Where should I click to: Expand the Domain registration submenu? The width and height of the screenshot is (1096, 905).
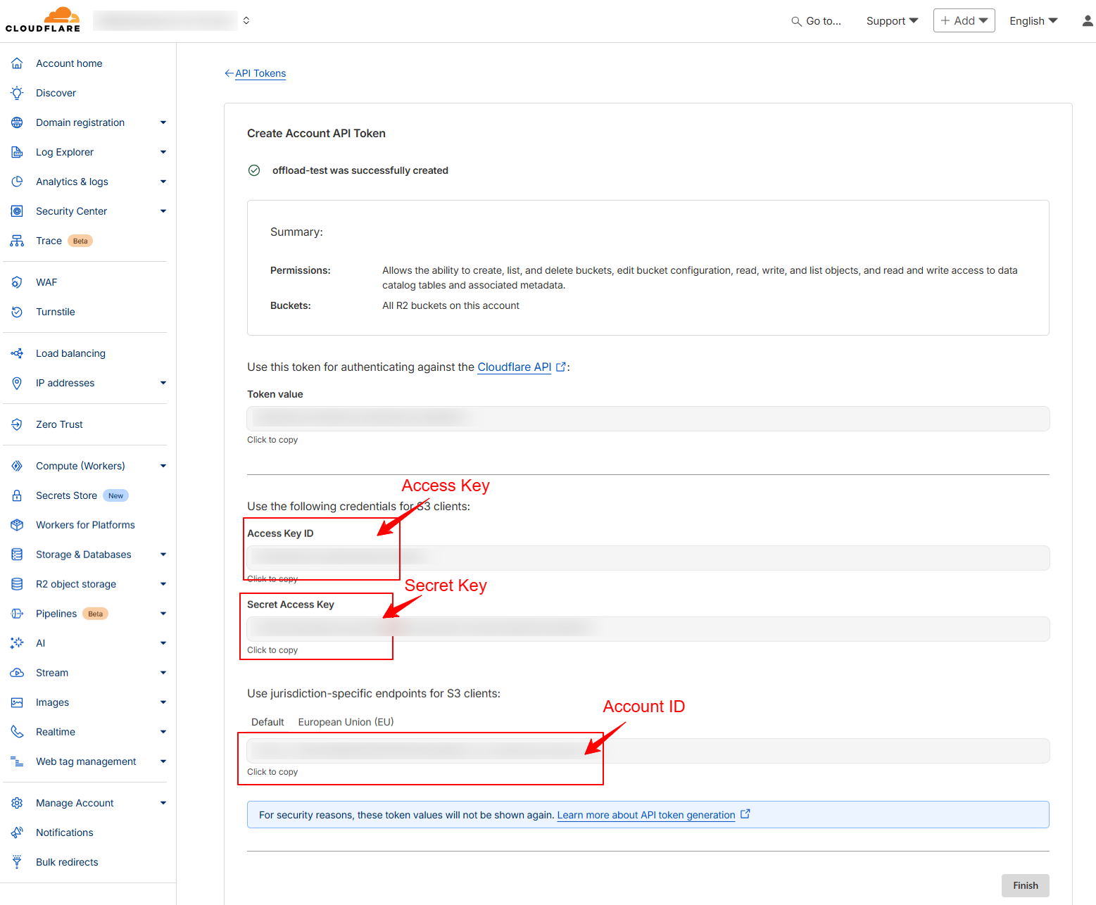point(163,122)
